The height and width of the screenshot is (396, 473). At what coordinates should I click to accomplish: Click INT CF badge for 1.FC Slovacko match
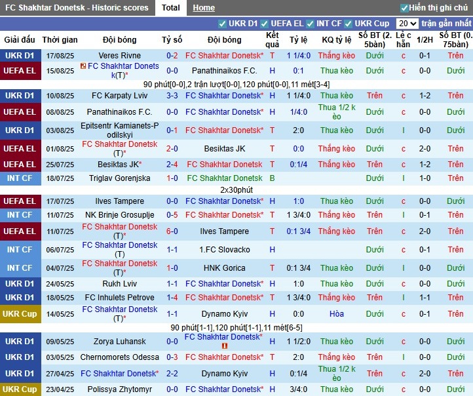coord(20,250)
